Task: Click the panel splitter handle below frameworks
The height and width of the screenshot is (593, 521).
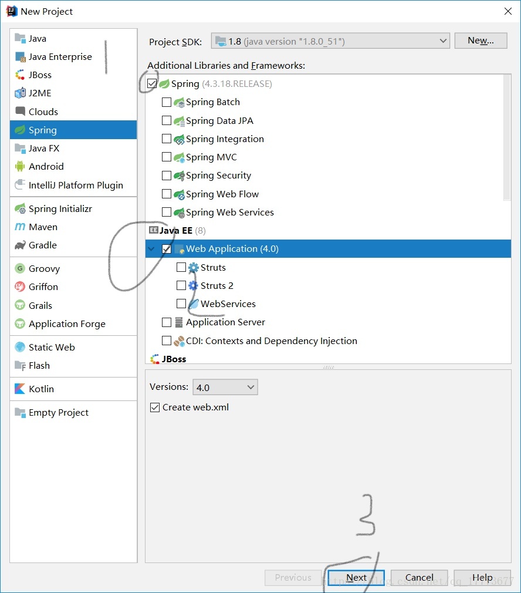Action: pos(329,367)
